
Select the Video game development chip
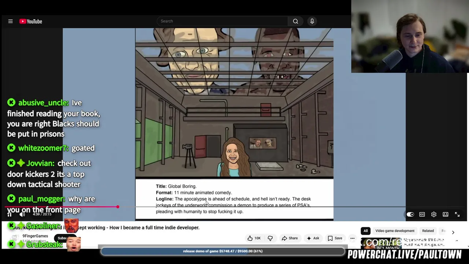[395, 231]
